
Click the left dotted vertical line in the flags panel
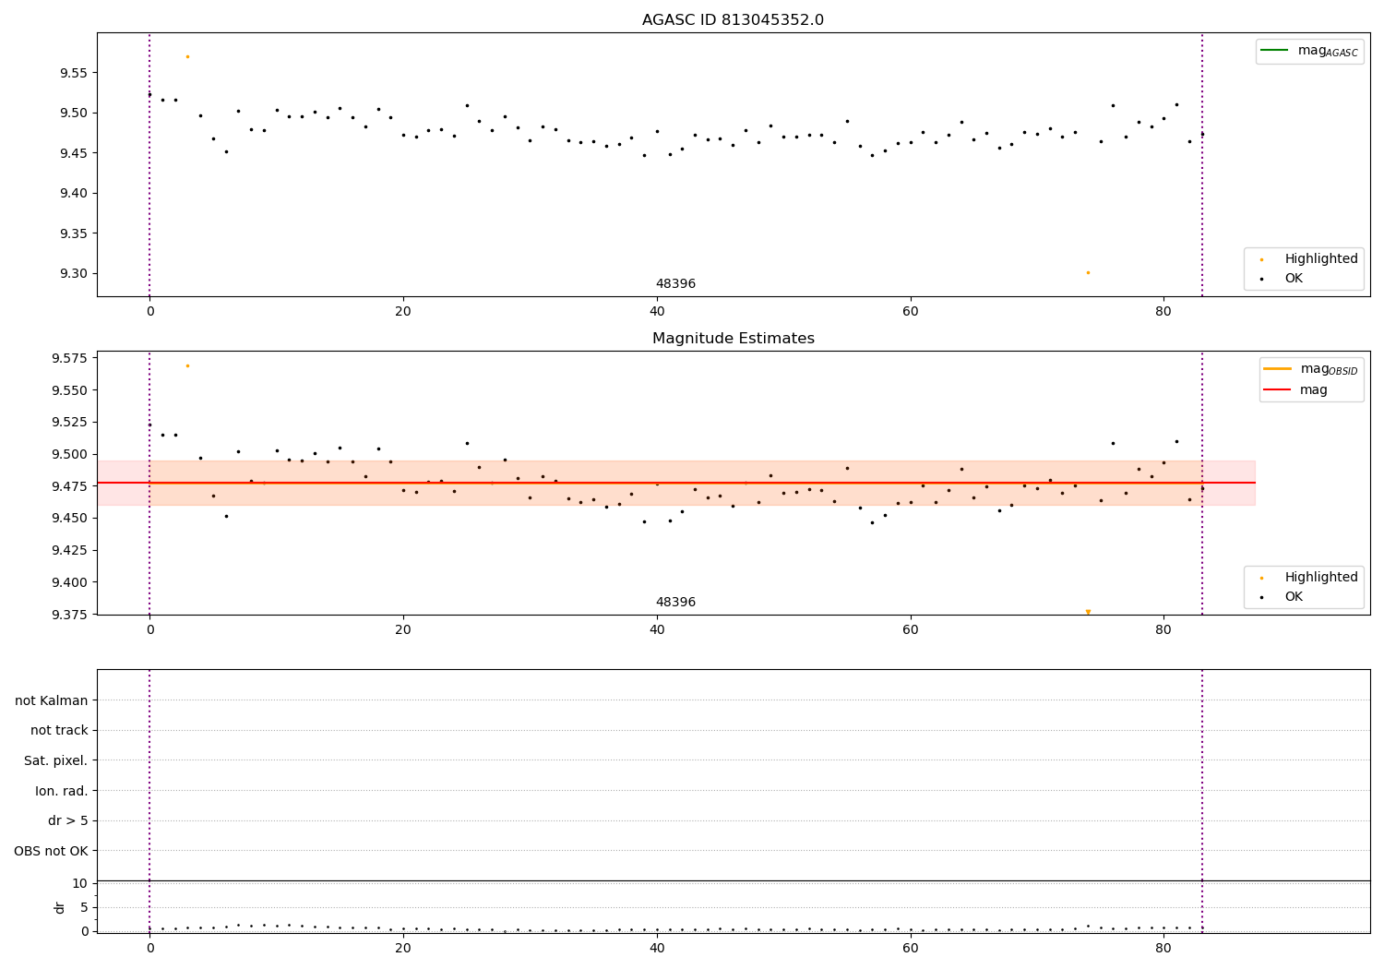coord(149,774)
